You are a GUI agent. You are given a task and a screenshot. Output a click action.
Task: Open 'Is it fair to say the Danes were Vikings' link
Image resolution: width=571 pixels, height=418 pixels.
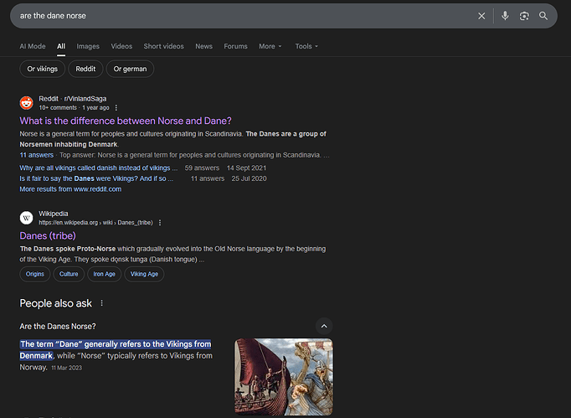tap(96, 178)
